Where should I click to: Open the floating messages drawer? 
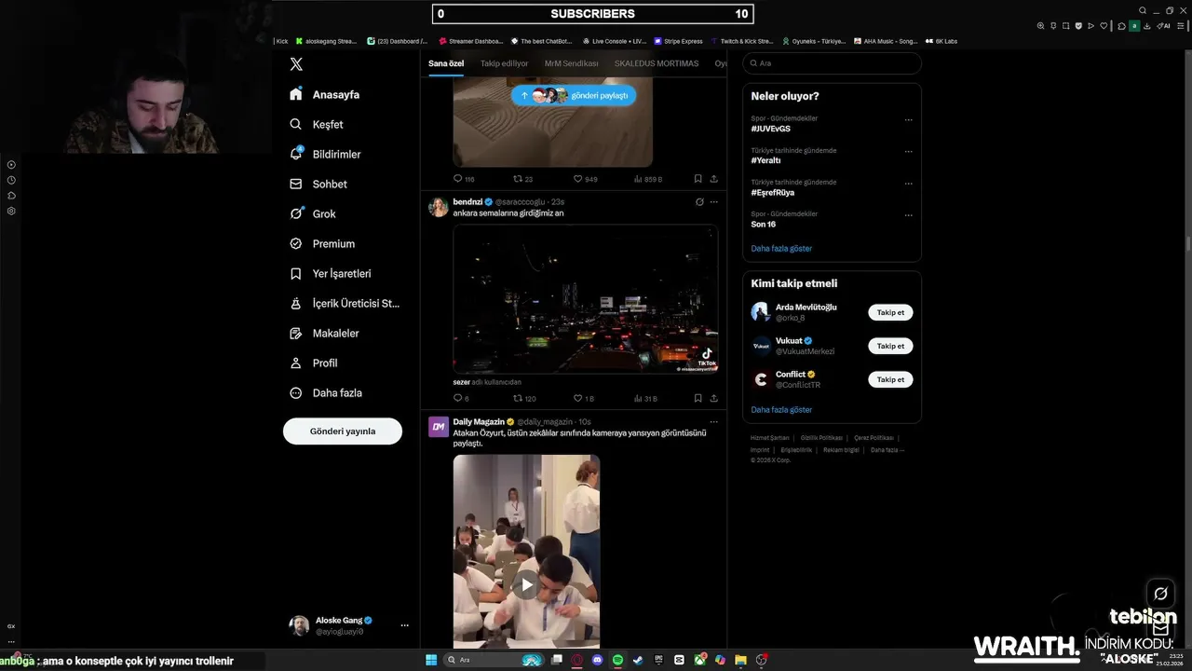[1160, 628]
